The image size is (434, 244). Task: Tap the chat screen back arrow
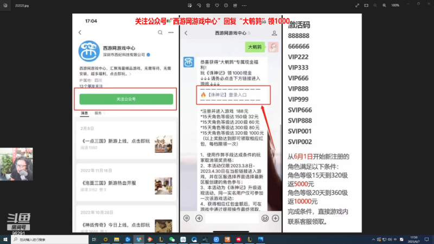186,33
